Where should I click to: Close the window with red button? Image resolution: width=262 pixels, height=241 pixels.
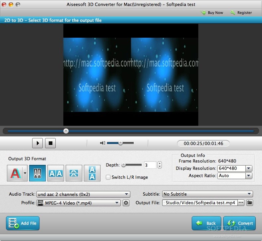point(4,5)
